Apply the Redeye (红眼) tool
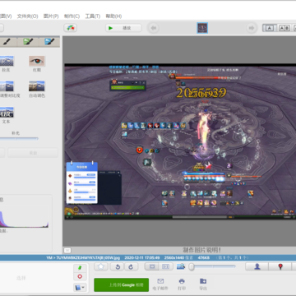Screen dimensions: 296x296 point(37,63)
